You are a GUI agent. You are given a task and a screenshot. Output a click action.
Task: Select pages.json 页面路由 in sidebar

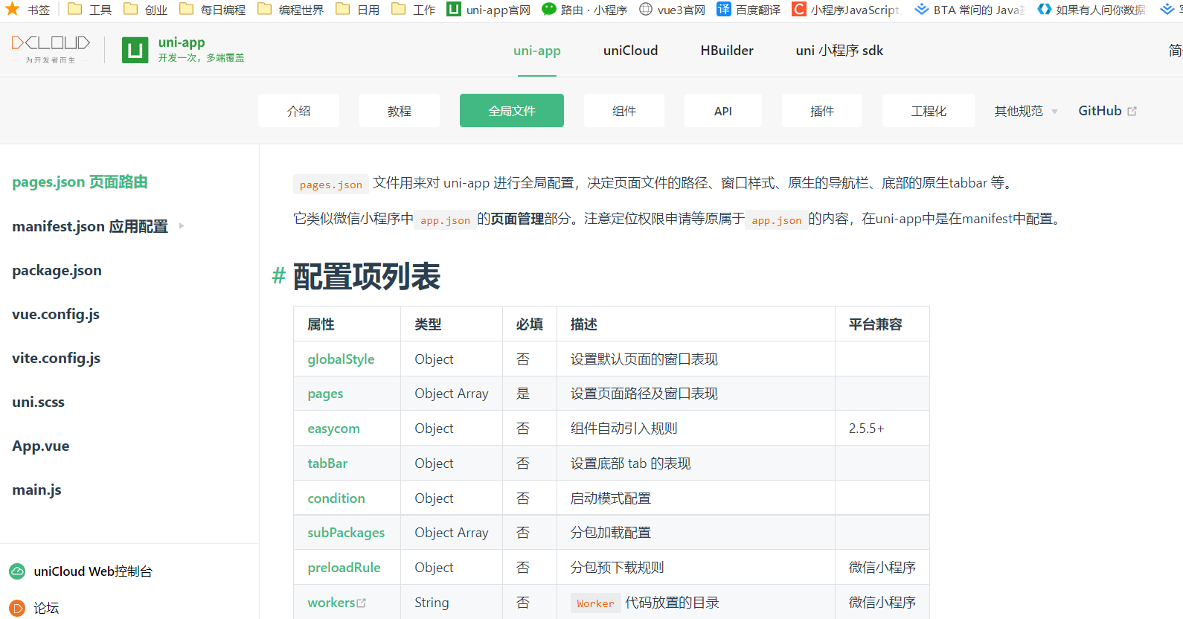click(80, 182)
